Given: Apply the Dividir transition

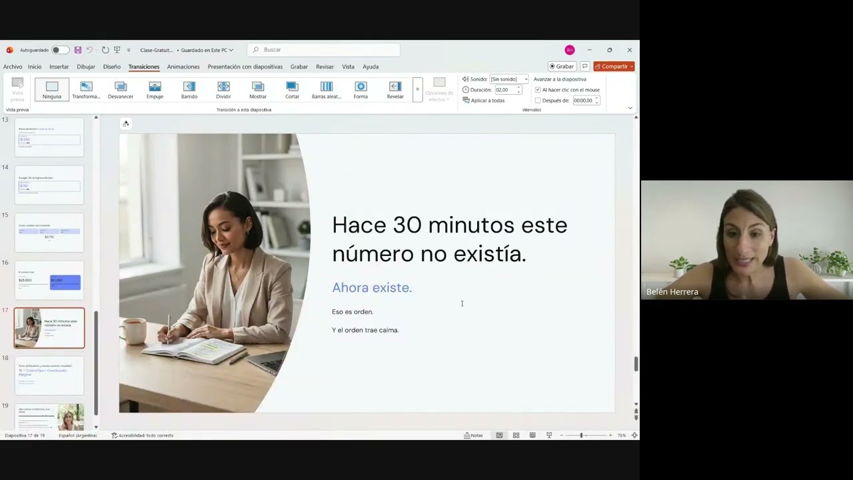Looking at the screenshot, I should [x=223, y=89].
